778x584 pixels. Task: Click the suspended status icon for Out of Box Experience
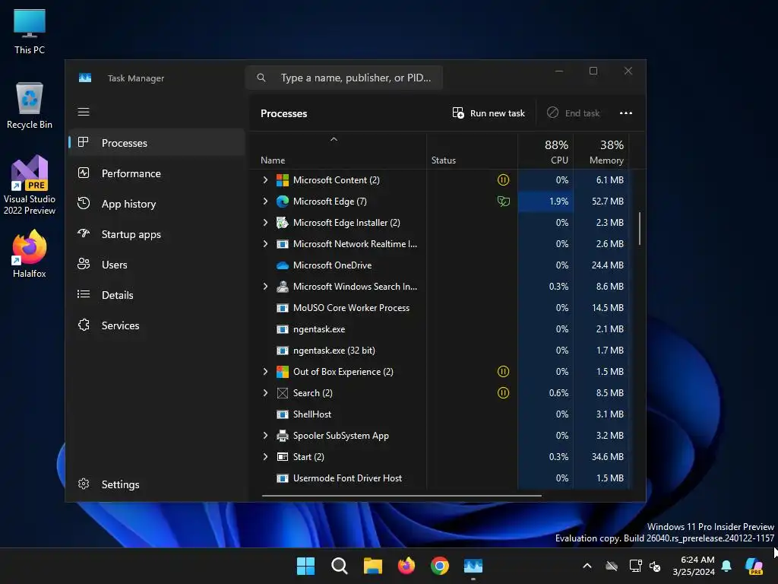coord(503,371)
